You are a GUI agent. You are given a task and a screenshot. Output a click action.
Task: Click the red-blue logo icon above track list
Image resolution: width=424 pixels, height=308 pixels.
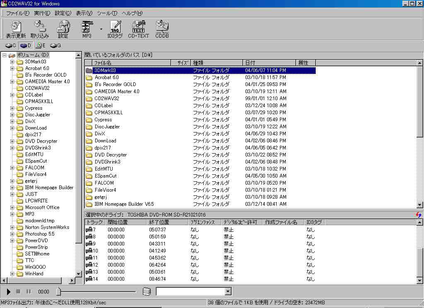(x=418, y=215)
